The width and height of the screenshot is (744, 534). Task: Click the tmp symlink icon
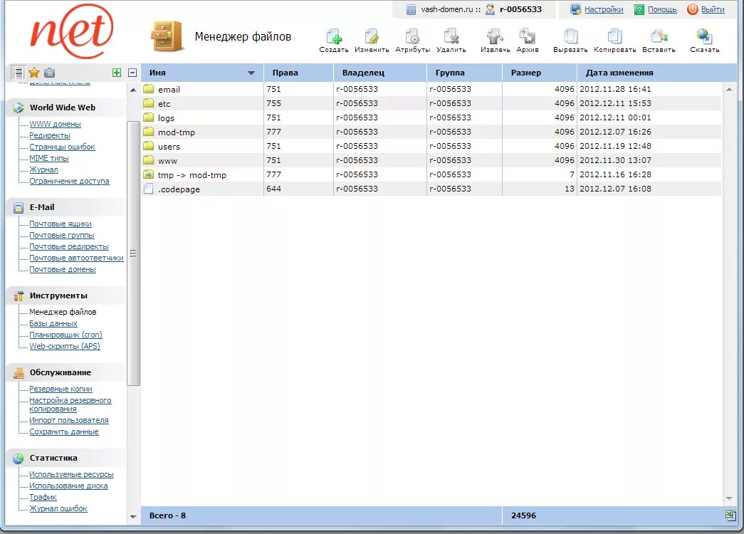pos(149,174)
